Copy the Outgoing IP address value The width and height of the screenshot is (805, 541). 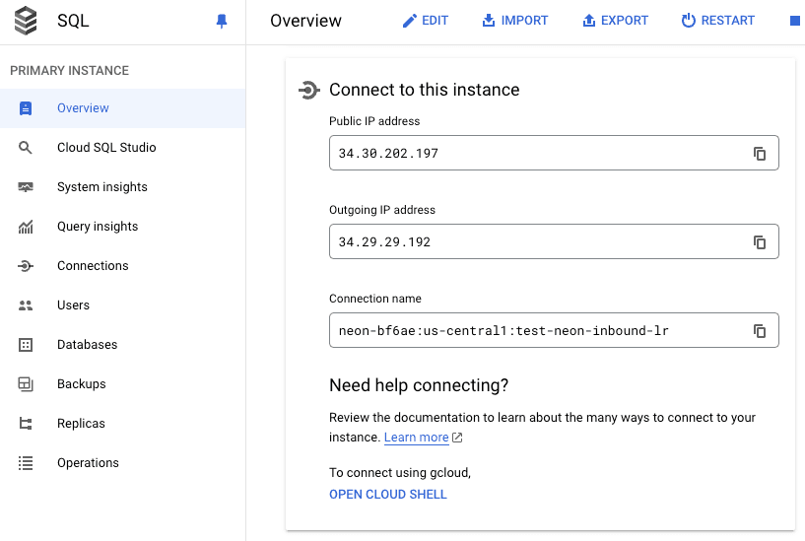click(x=760, y=242)
